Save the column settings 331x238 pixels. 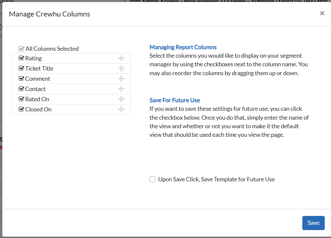click(x=313, y=223)
